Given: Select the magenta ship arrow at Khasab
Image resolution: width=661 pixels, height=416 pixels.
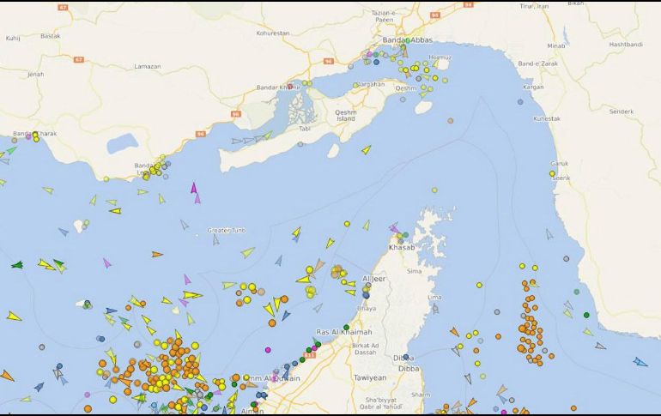Looking at the screenshot, I should click(393, 228).
